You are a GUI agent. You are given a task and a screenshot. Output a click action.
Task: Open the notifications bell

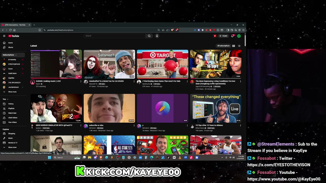point(232,36)
